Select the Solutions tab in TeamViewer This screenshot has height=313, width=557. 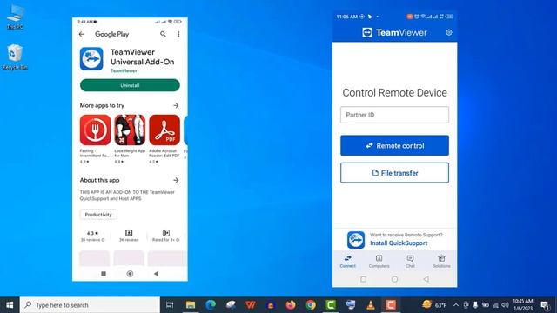point(441,262)
